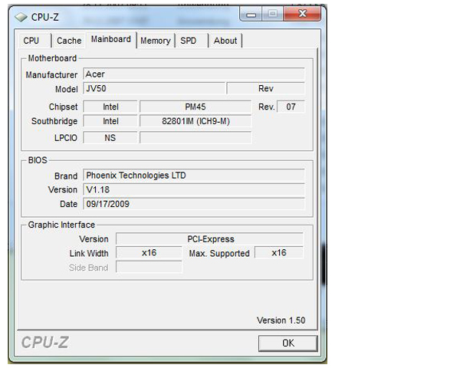Click the grayed-out Side Band label
460x368 pixels.
(x=89, y=268)
